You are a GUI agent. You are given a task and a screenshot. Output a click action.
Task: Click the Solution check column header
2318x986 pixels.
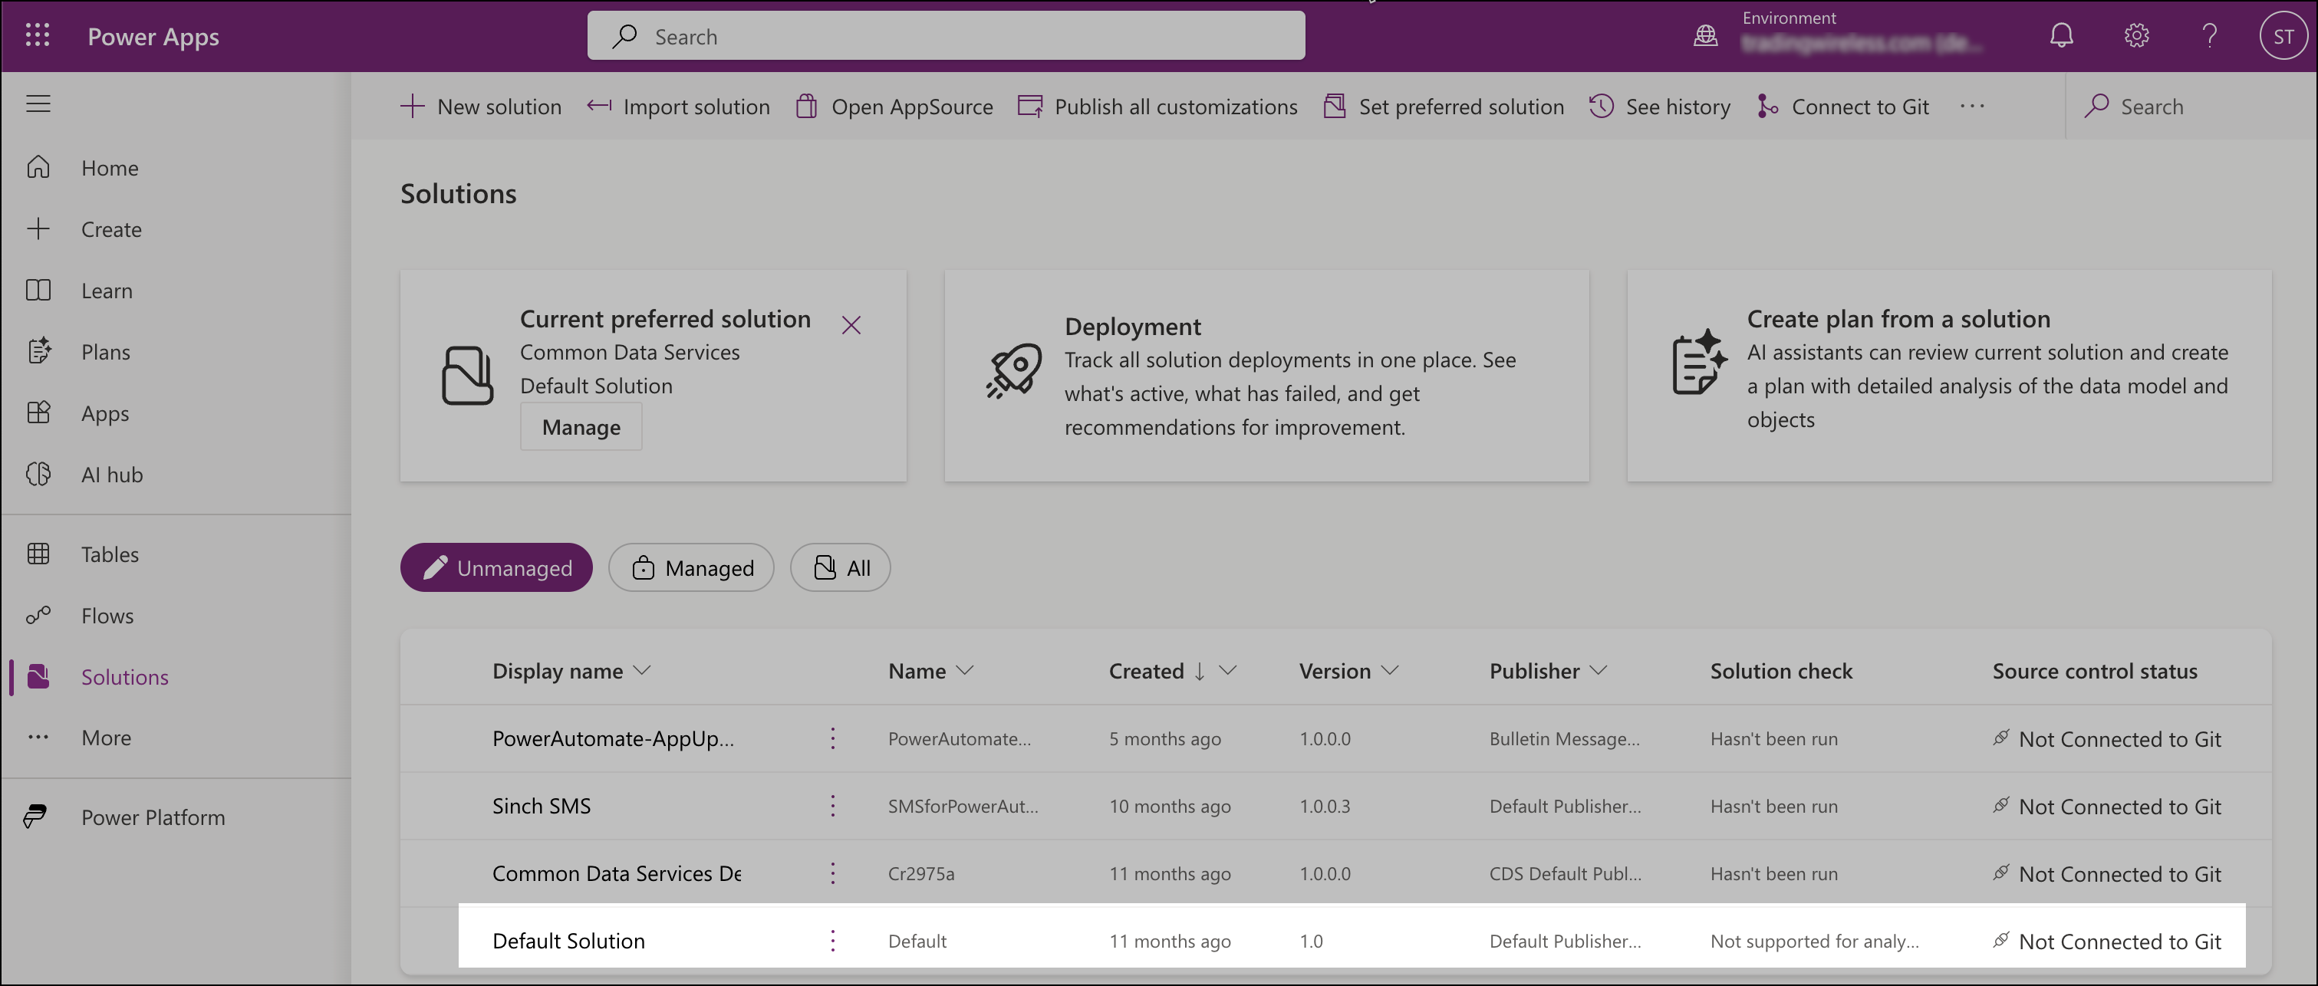click(x=1781, y=671)
